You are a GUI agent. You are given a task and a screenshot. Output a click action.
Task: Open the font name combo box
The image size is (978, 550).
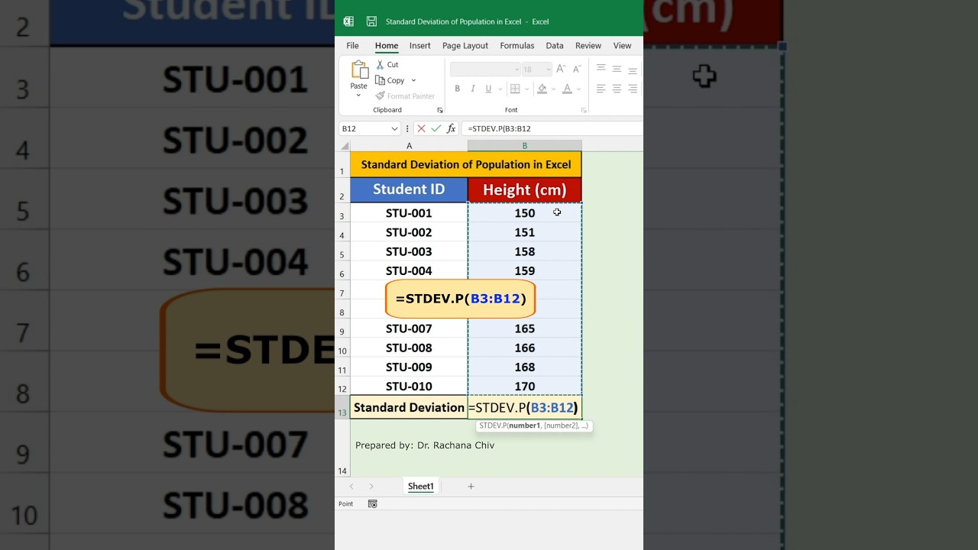(485, 70)
